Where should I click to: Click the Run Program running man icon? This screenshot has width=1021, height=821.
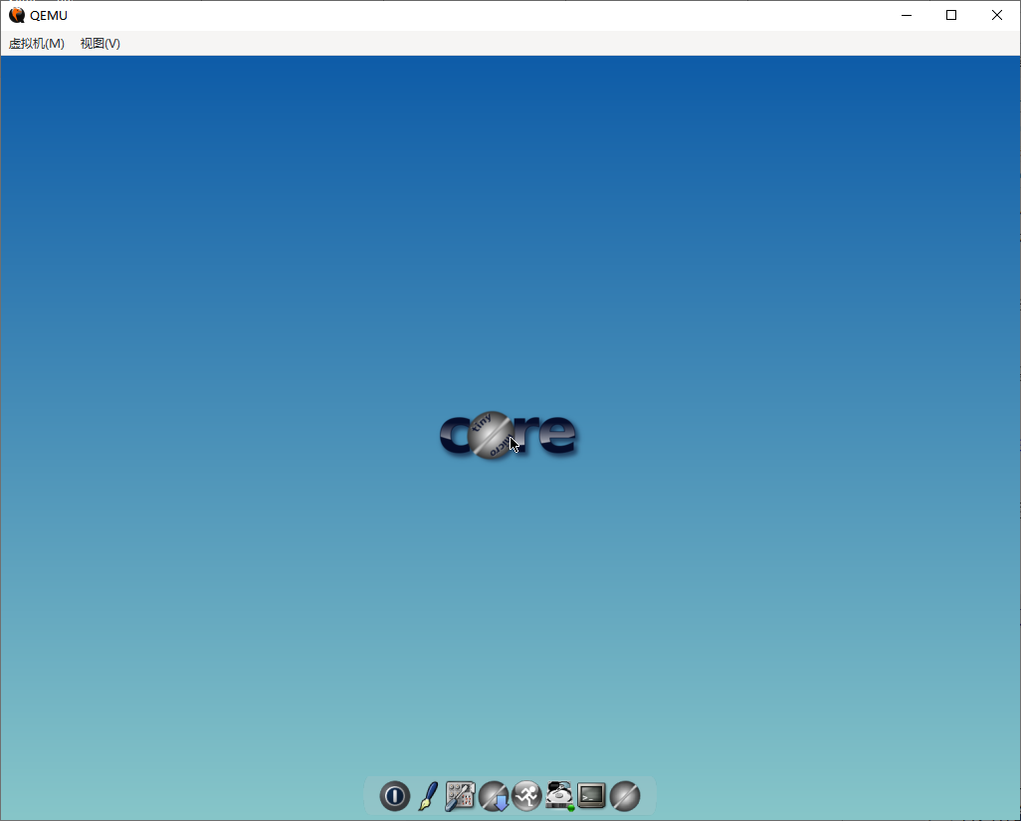(526, 796)
